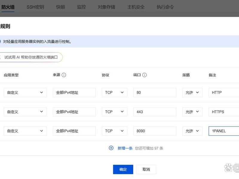Click the info icon next to 来源
239x179 pixels.
coord(64,75)
